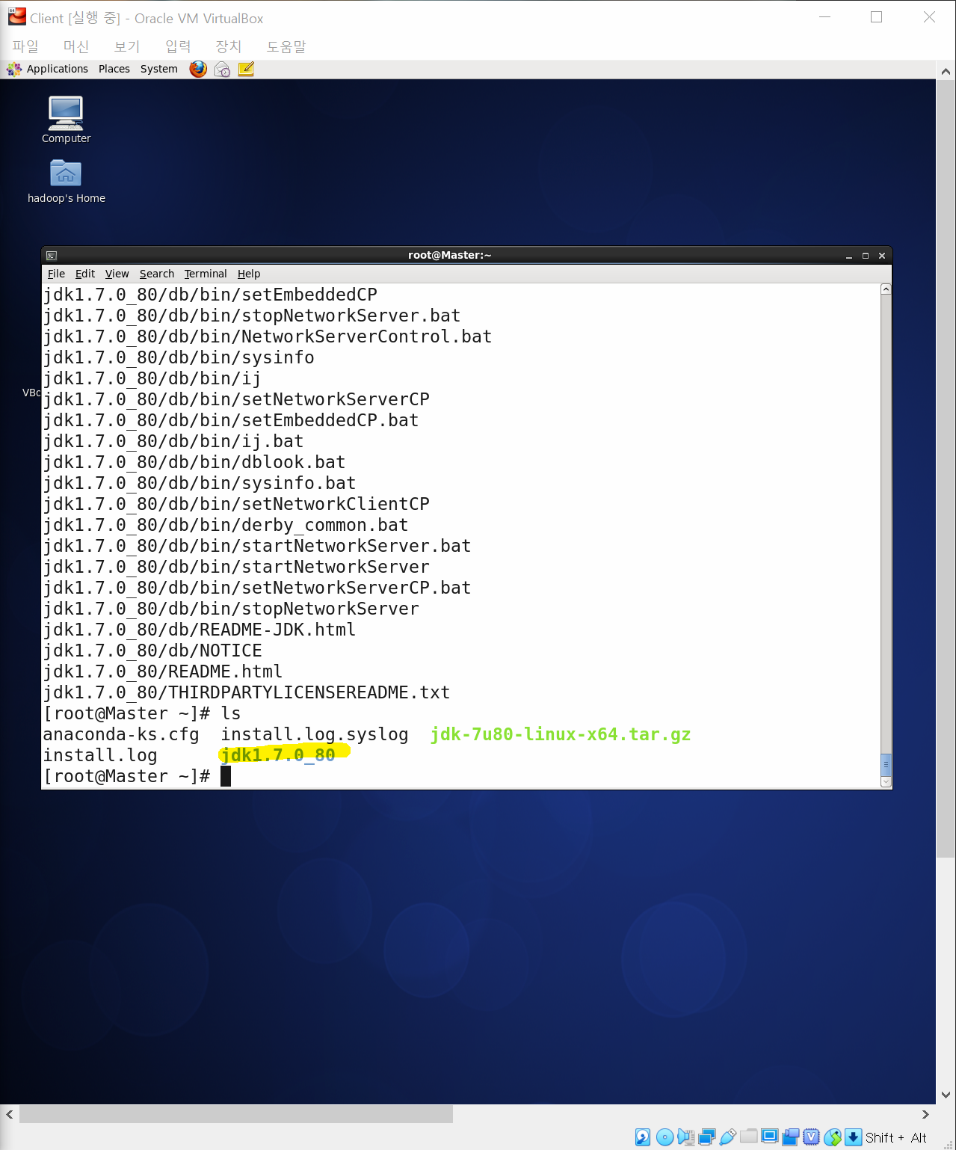Click VirtualBox vertical scroll up arrow
The width and height of the screenshot is (956, 1150).
tap(946, 72)
